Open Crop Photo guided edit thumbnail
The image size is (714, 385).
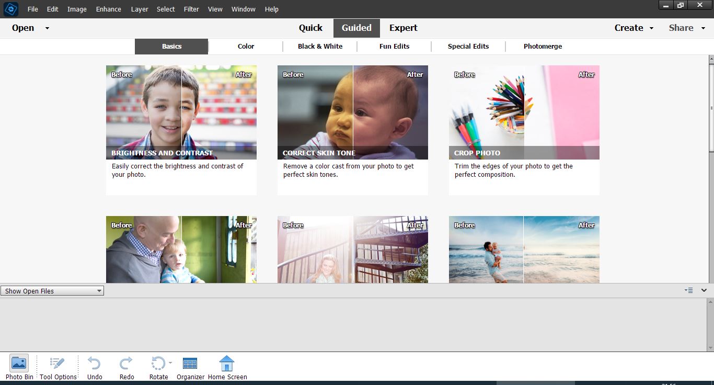(x=524, y=112)
